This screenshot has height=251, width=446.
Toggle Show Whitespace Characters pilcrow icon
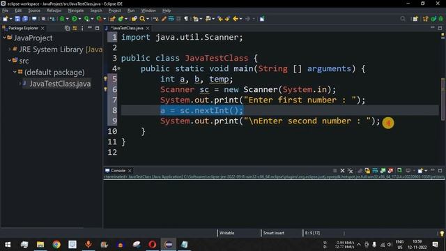[x=186, y=19]
